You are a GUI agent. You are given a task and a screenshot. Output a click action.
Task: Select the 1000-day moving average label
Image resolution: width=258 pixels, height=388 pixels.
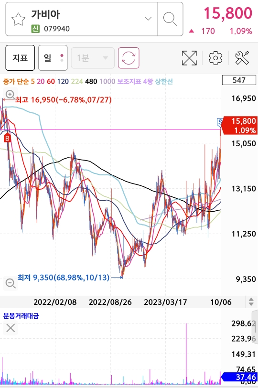(x=107, y=81)
